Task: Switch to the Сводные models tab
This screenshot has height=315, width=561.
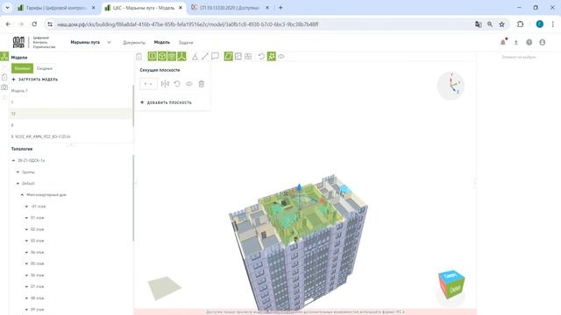Action: tap(45, 68)
